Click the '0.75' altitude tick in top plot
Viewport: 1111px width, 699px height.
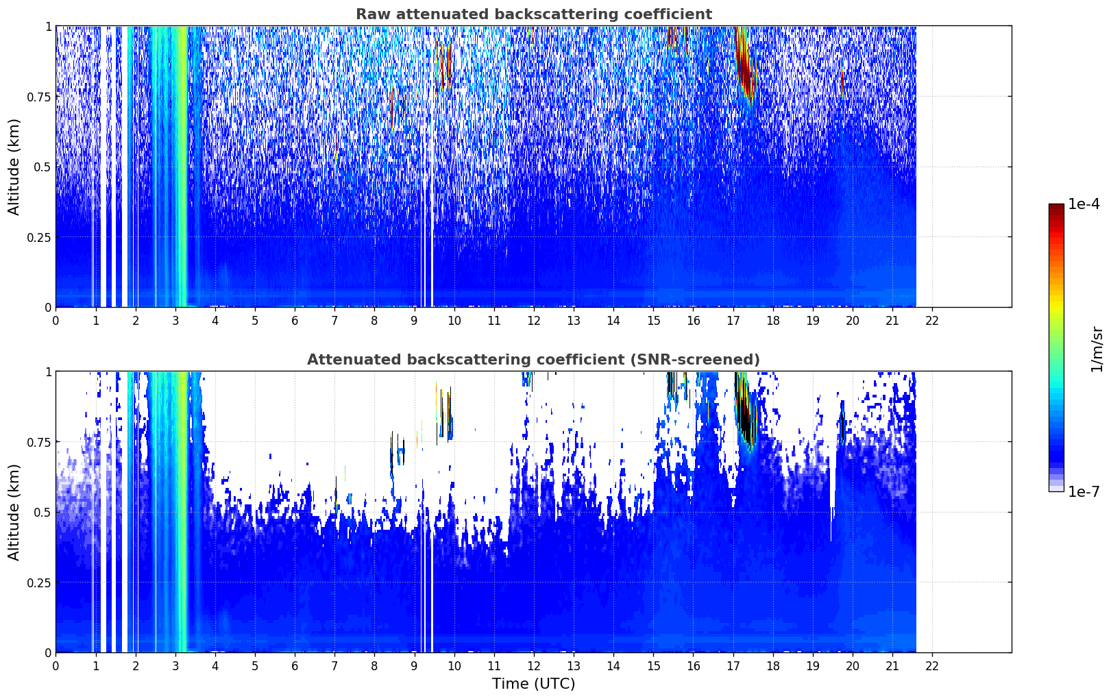pyautogui.click(x=38, y=97)
